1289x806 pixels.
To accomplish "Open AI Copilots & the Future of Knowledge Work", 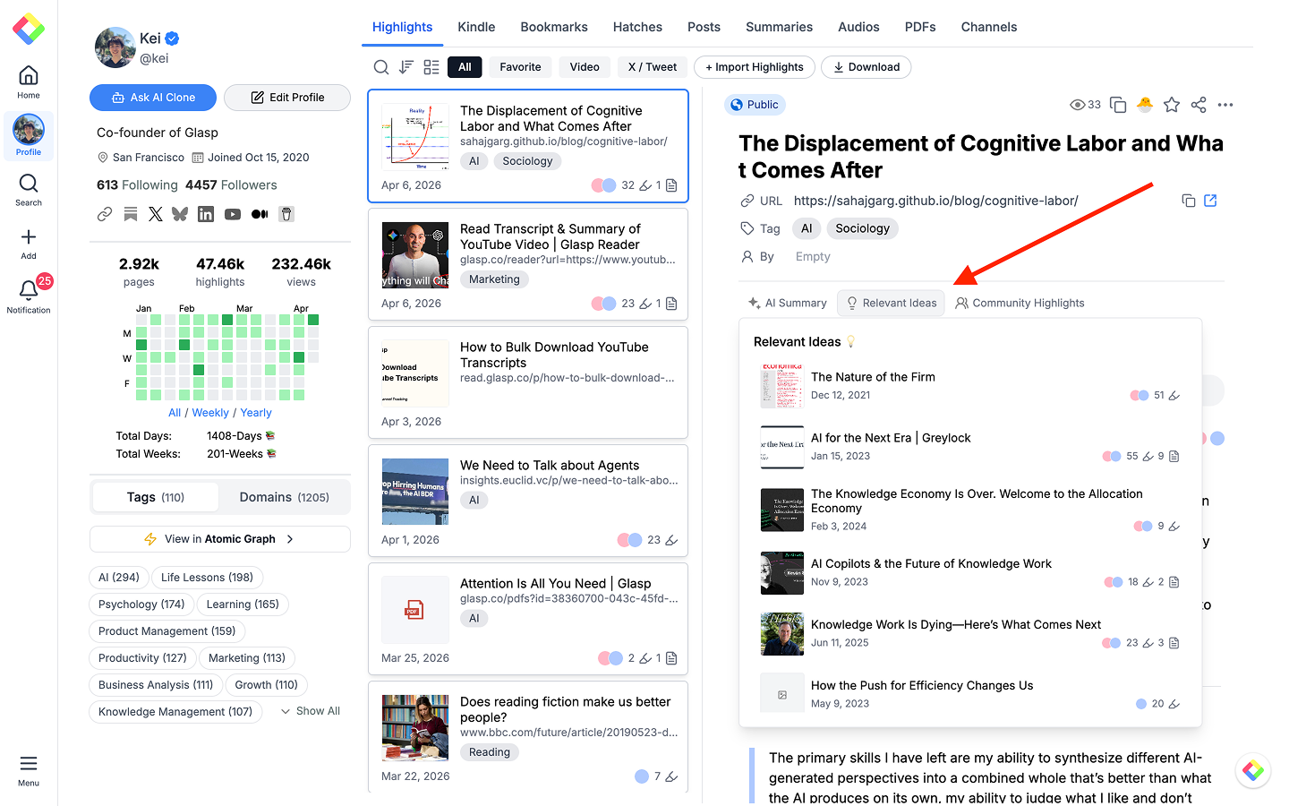I will pyautogui.click(x=970, y=572).
